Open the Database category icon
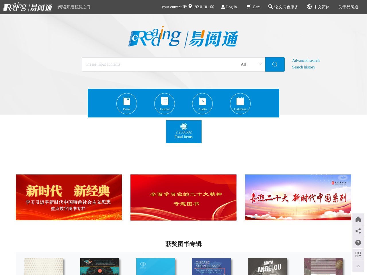 [240, 104]
